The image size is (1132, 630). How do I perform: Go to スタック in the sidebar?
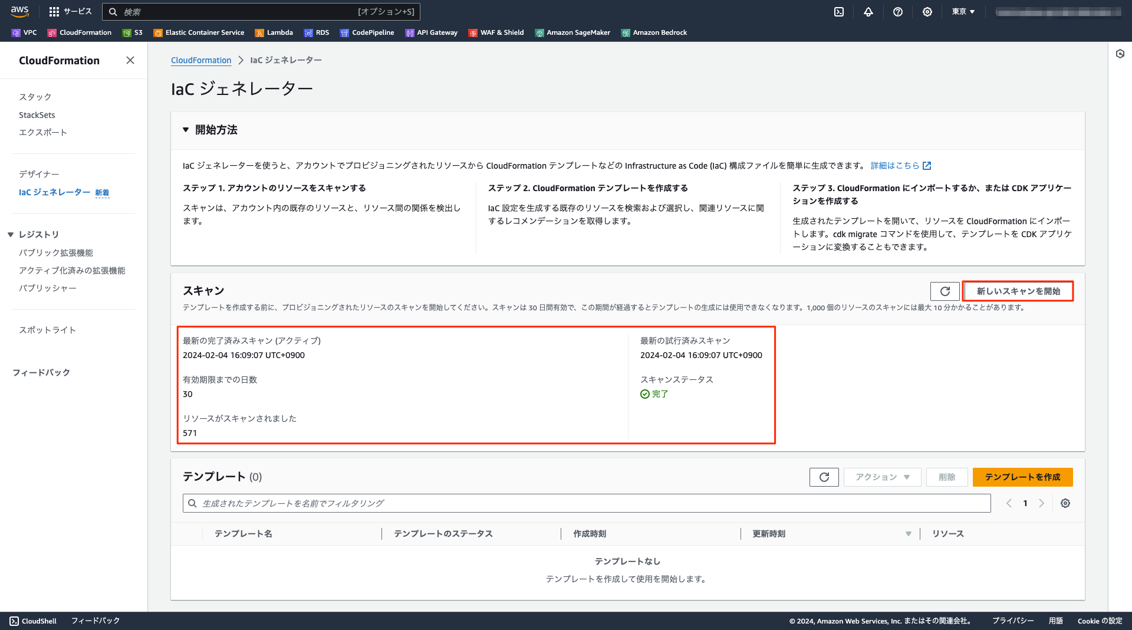[35, 97]
